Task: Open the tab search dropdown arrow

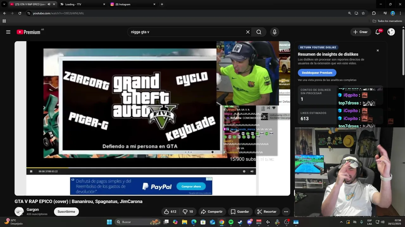Action: (4, 4)
